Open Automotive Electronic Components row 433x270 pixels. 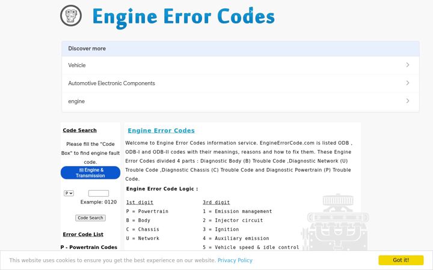pyautogui.click(x=240, y=83)
